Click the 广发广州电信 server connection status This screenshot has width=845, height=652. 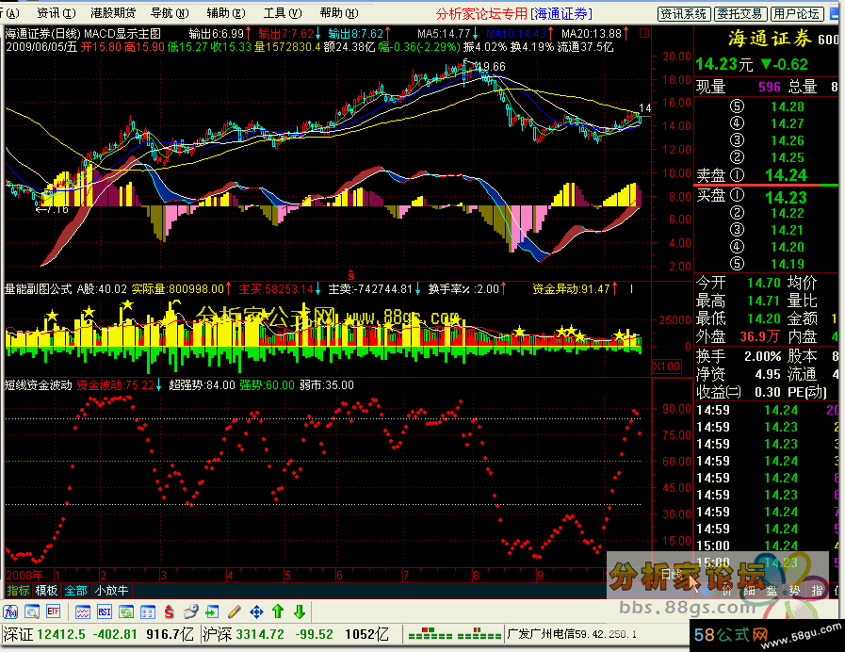(572, 634)
